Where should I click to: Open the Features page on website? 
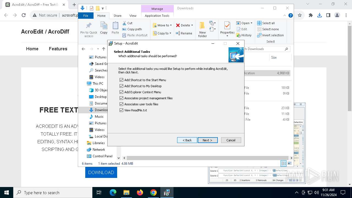tap(58, 49)
